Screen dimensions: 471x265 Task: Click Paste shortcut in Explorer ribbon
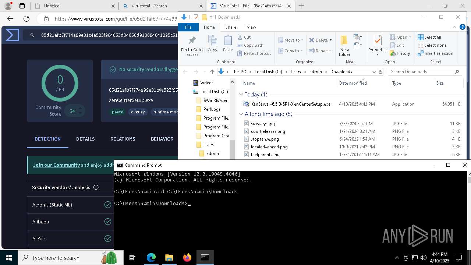[254, 53]
